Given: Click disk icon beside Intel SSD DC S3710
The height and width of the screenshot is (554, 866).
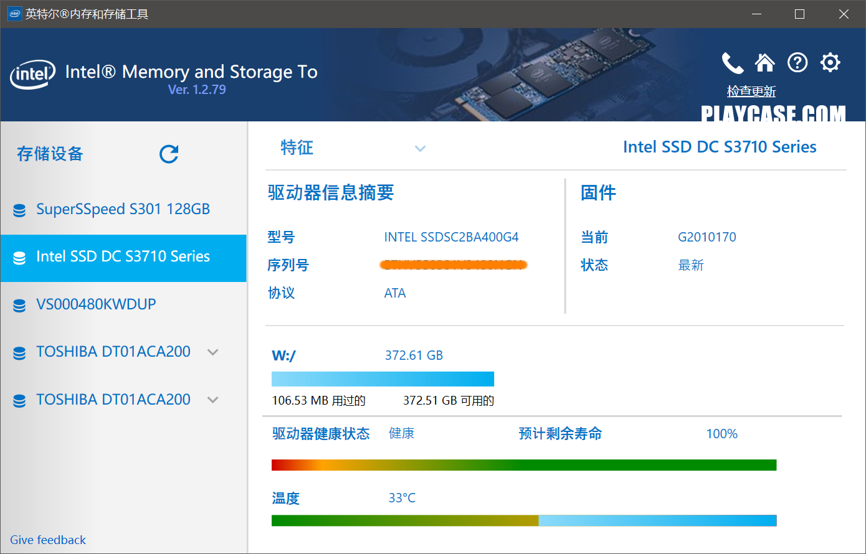Looking at the screenshot, I should pos(19,258).
